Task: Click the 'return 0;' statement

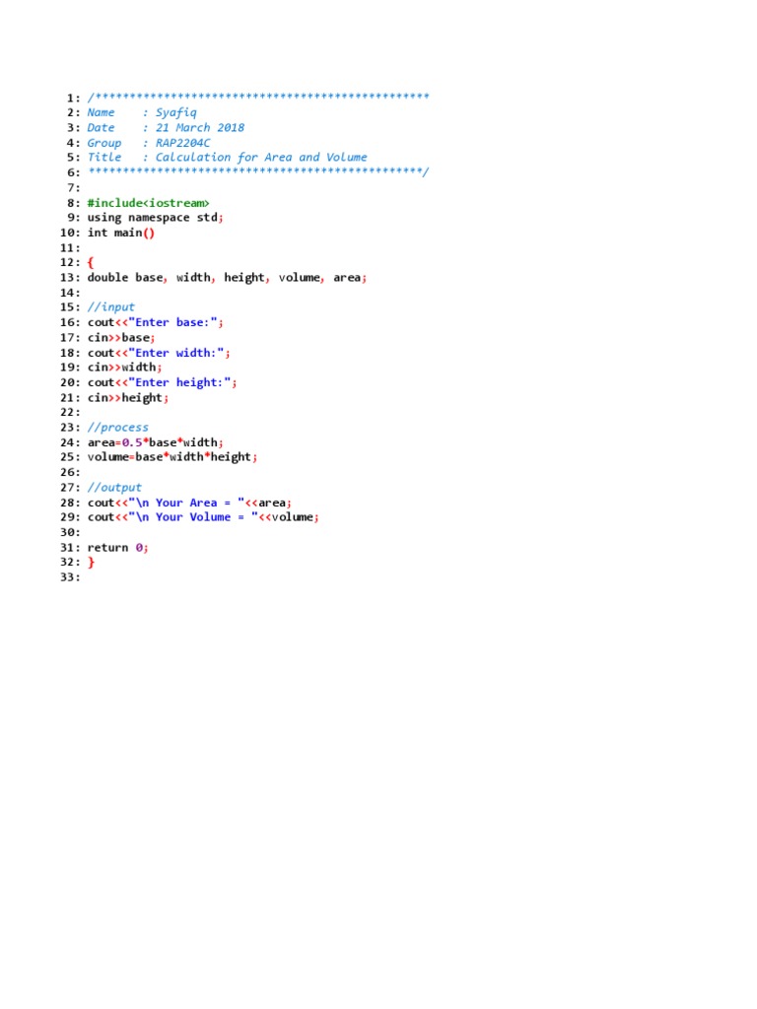Action: coord(118,548)
